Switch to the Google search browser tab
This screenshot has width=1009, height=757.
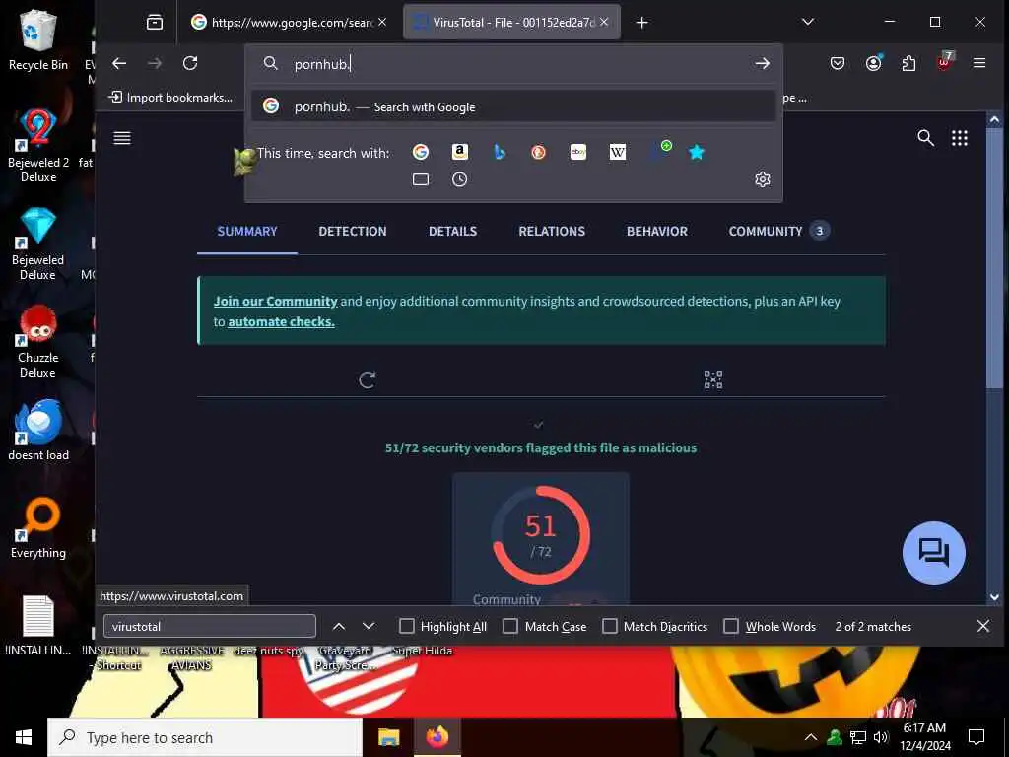(290, 23)
